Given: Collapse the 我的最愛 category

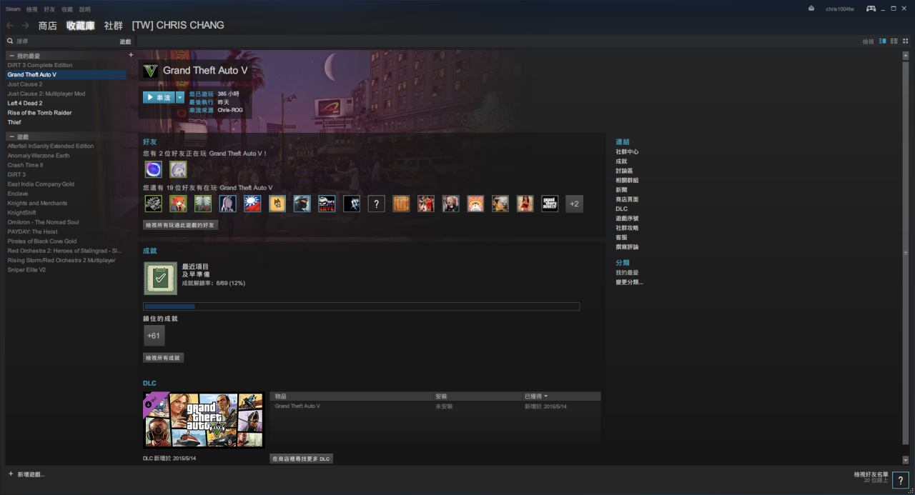Looking at the screenshot, I should 12,56.
